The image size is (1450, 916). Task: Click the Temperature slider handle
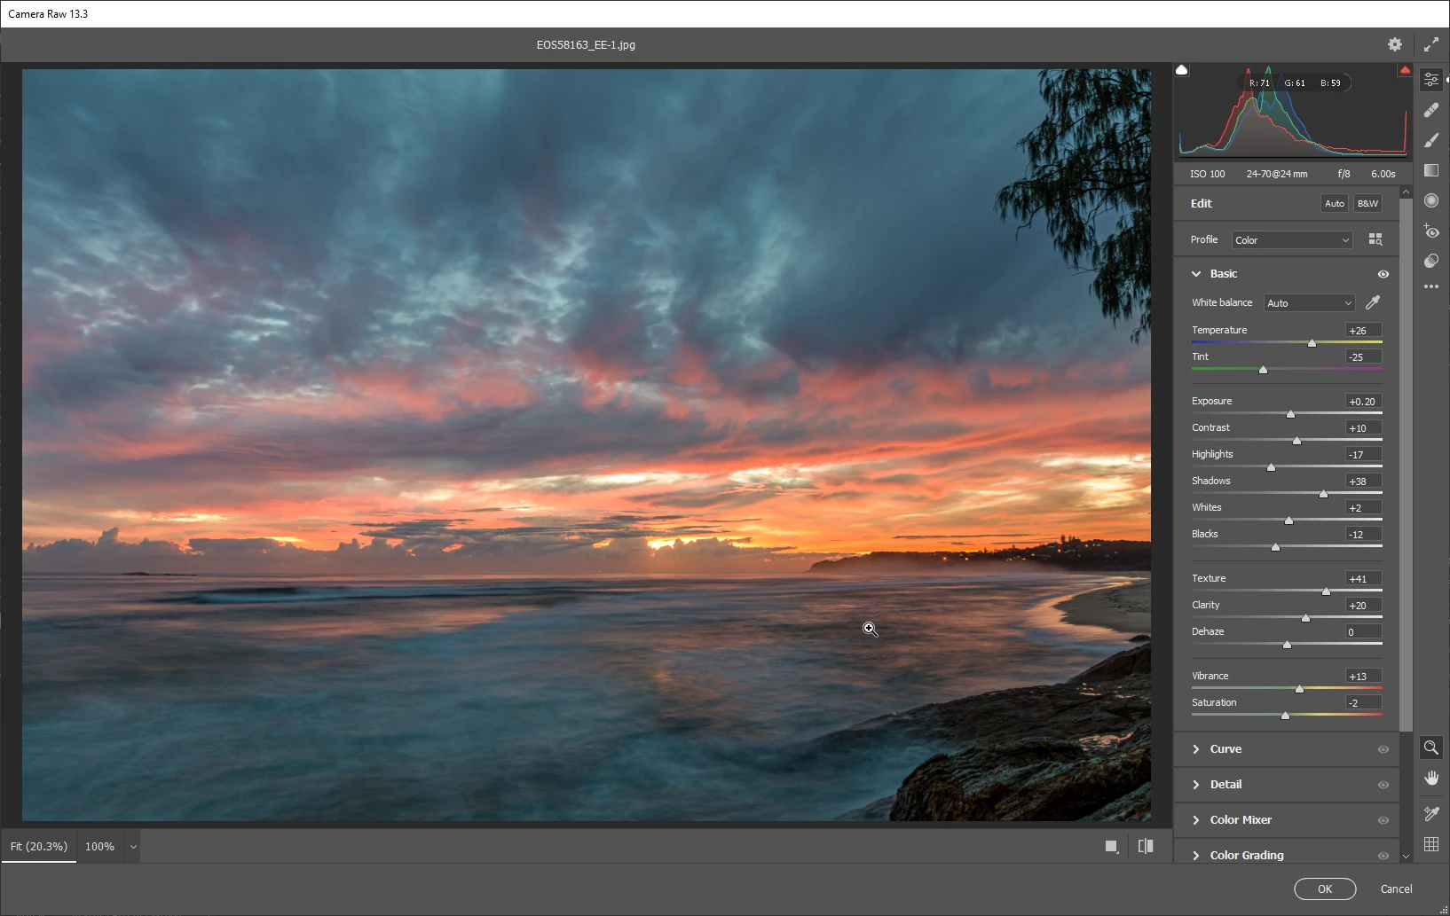(1312, 343)
